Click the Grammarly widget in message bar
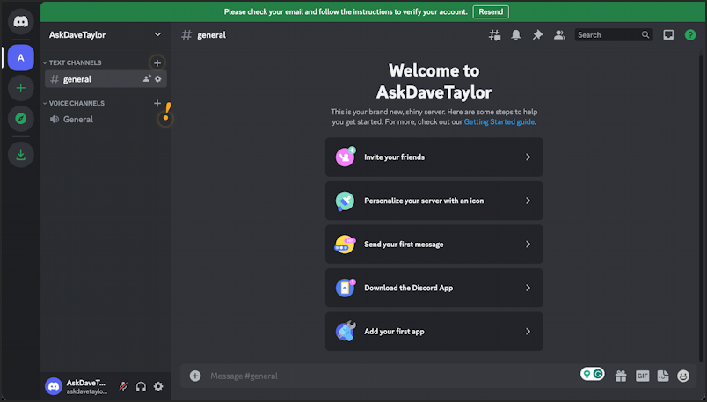 pyautogui.click(x=593, y=374)
